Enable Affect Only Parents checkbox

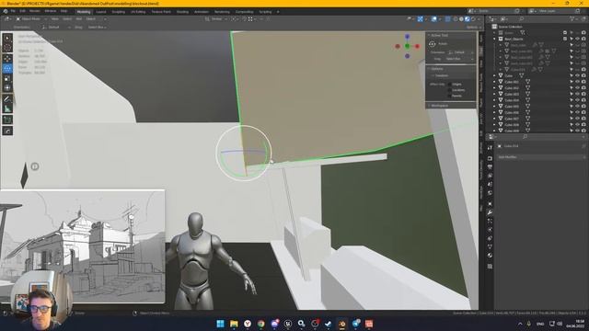point(449,96)
